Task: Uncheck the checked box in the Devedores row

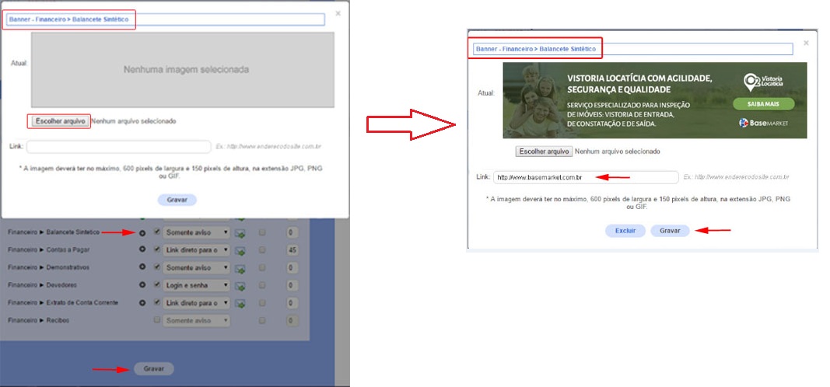Action: click(158, 285)
